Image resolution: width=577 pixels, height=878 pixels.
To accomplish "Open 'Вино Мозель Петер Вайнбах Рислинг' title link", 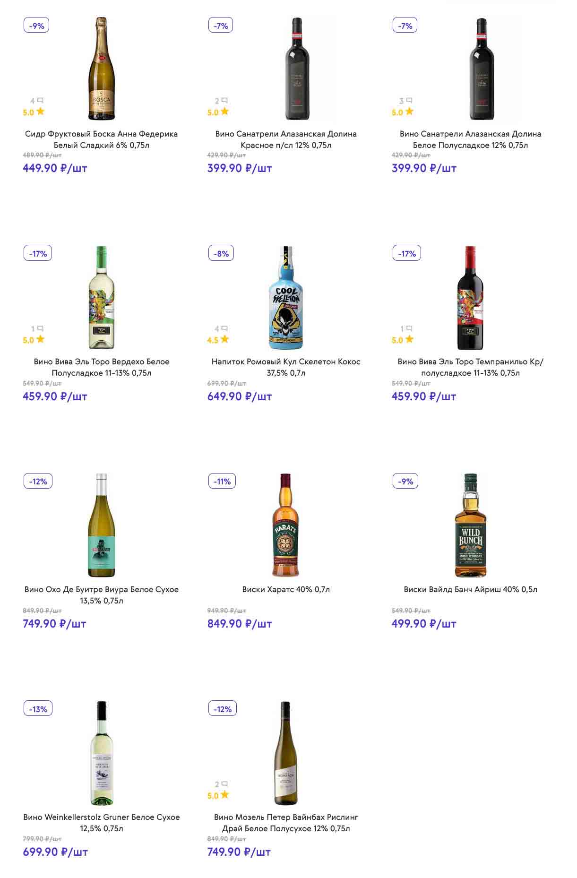I will 286,823.
